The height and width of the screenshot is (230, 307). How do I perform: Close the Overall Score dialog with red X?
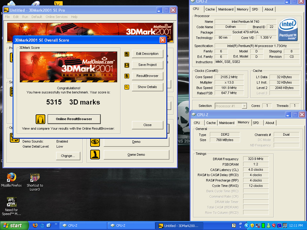[x=162, y=40]
